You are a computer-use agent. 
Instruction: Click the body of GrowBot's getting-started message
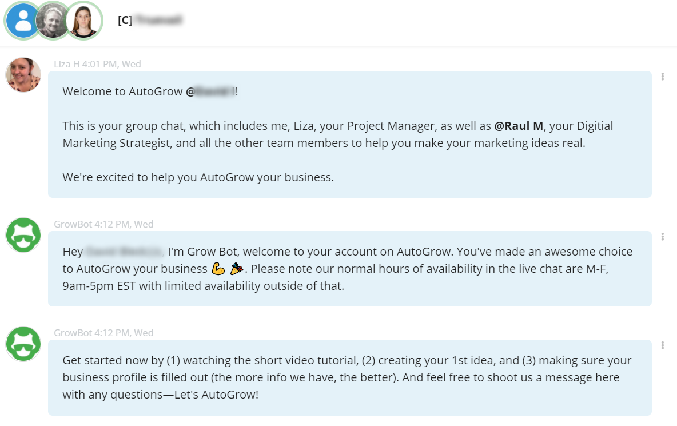(x=343, y=377)
